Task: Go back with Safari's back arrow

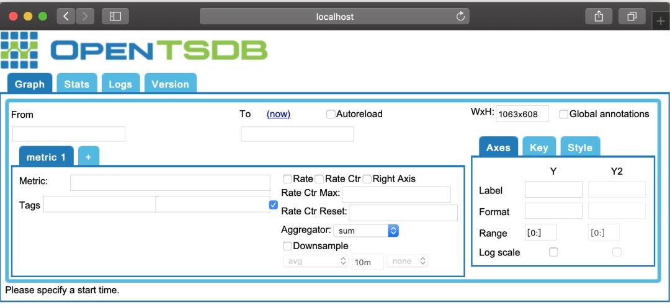Action: 66,16
